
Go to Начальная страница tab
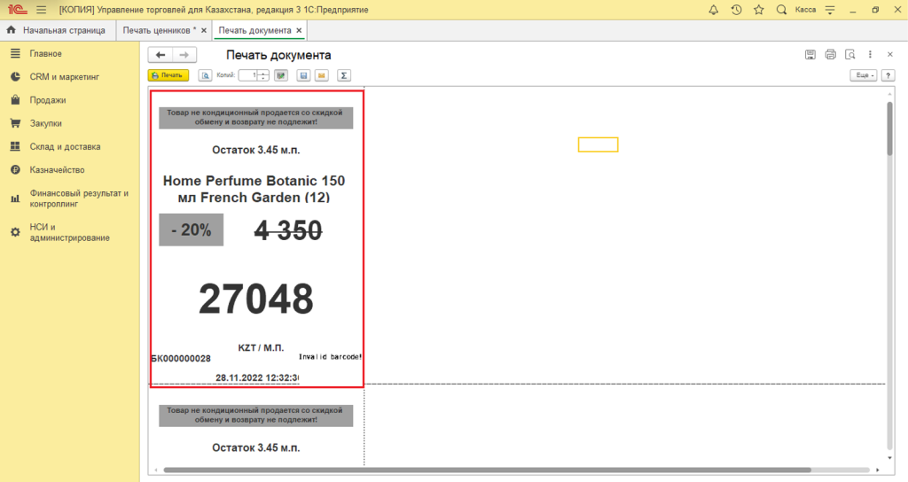(x=58, y=30)
